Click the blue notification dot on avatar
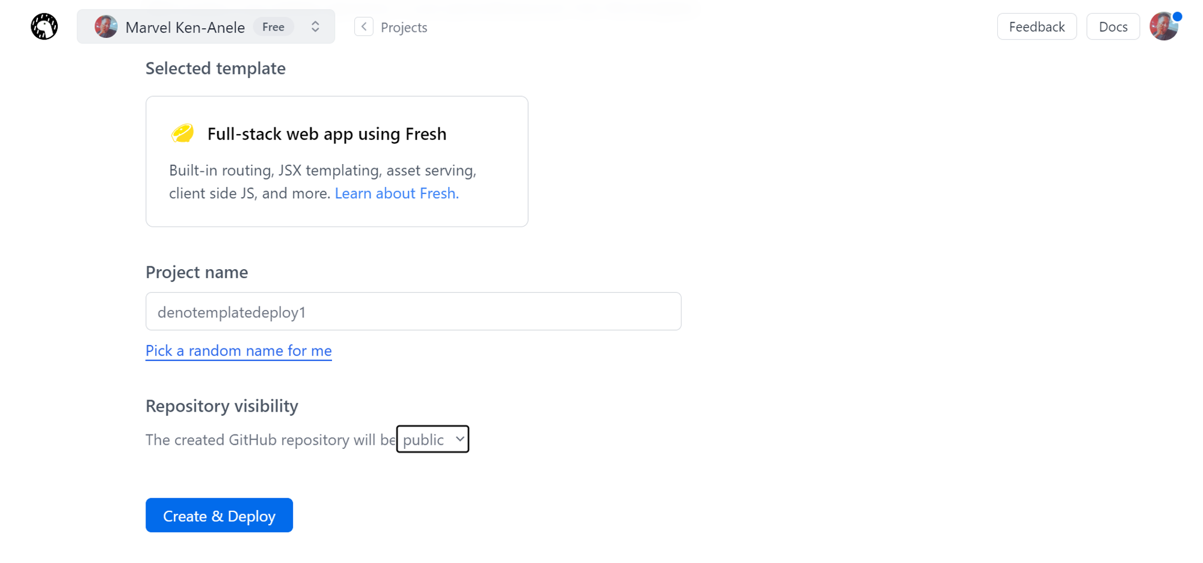Viewport: 1203px width, 563px height. click(1177, 16)
